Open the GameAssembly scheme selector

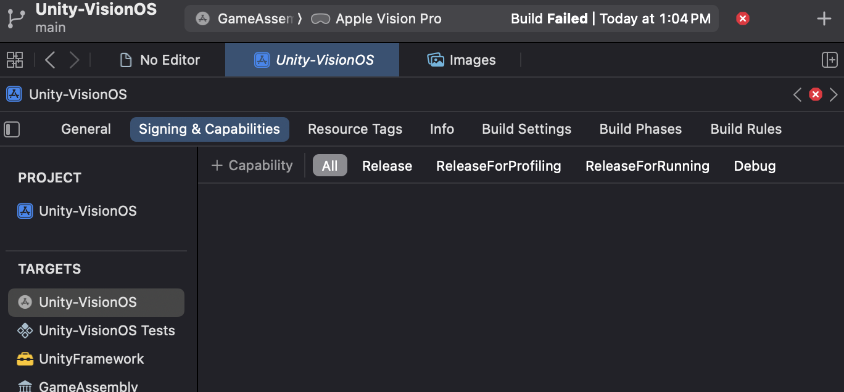(x=246, y=18)
